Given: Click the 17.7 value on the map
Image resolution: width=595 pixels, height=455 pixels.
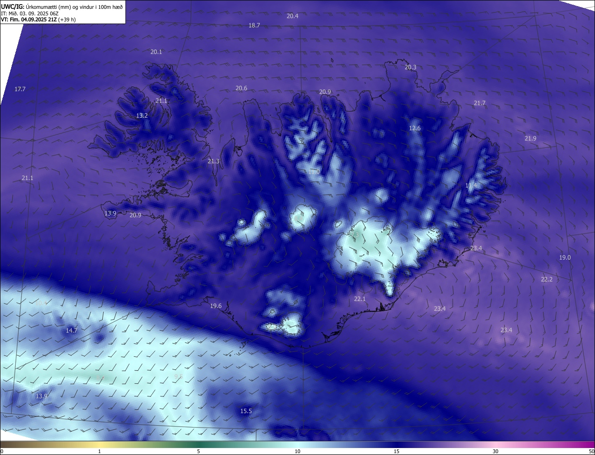Looking at the screenshot, I should [20, 89].
